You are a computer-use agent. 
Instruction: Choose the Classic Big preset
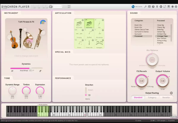click(161, 27)
